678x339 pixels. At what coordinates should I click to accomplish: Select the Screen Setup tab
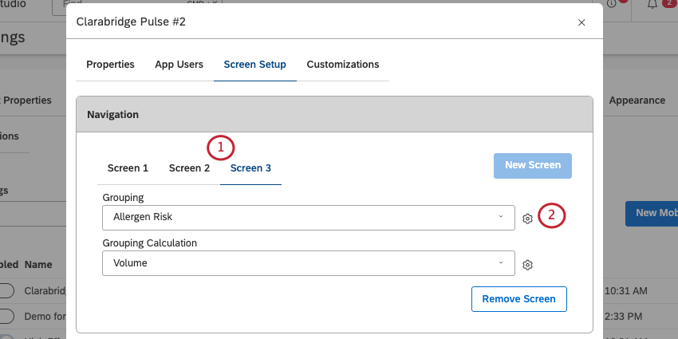pyautogui.click(x=254, y=65)
